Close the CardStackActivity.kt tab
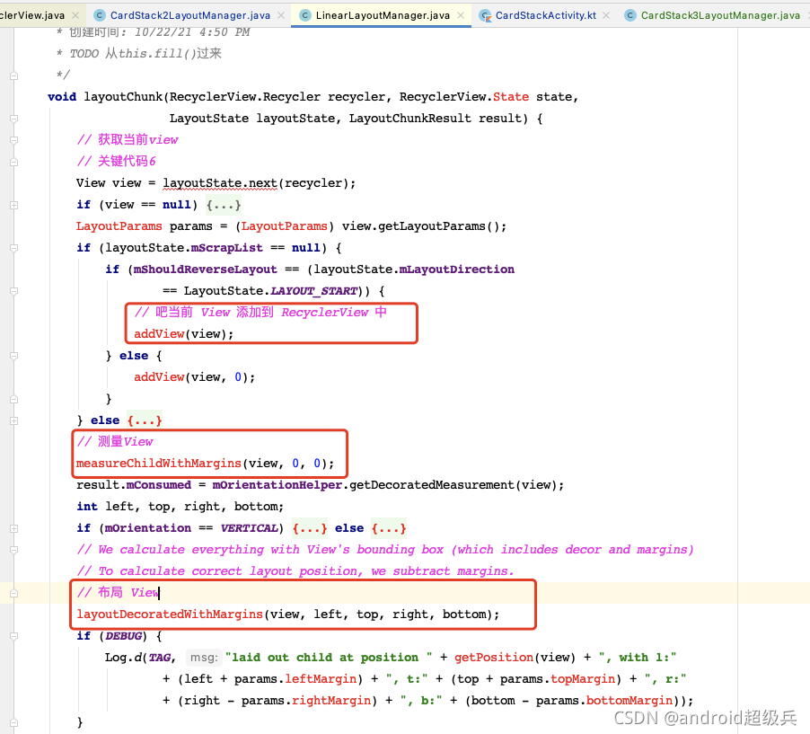The width and height of the screenshot is (810, 734). click(x=606, y=15)
